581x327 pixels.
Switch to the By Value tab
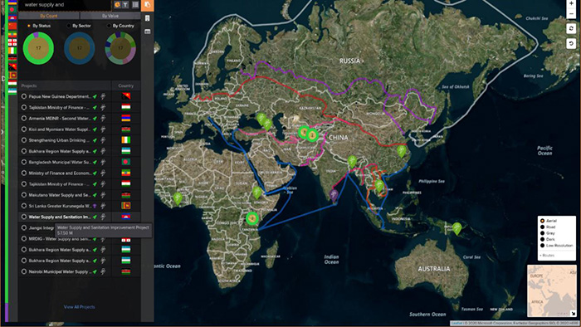(110, 16)
